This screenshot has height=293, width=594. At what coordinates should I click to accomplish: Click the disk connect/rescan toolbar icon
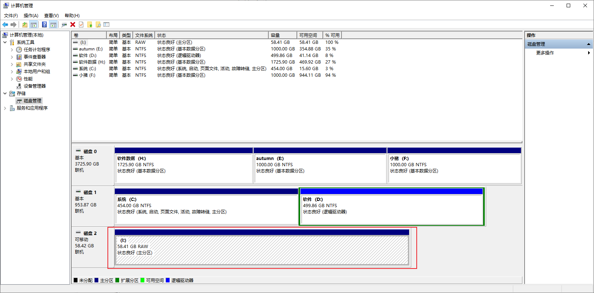[64, 24]
